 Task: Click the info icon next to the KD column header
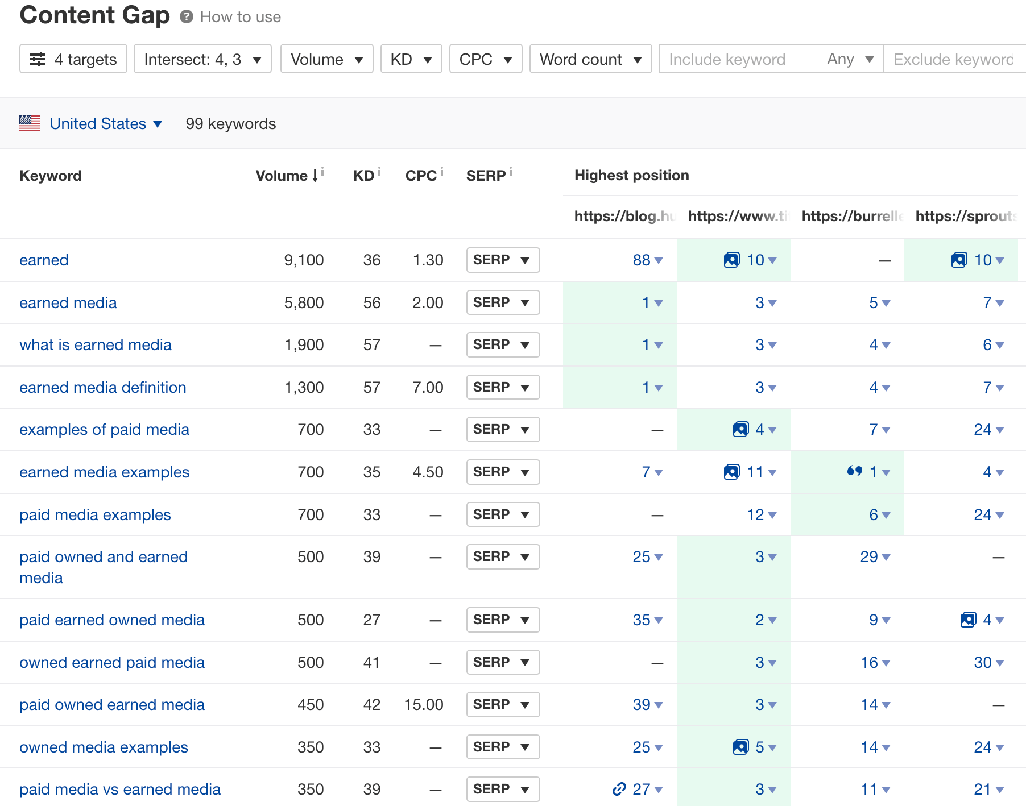378,170
